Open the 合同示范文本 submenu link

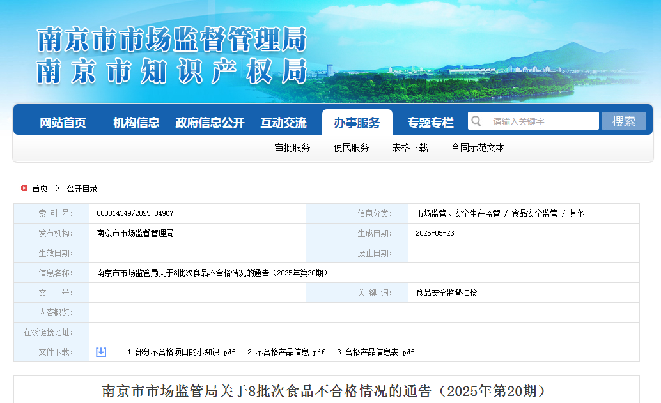point(478,148)
